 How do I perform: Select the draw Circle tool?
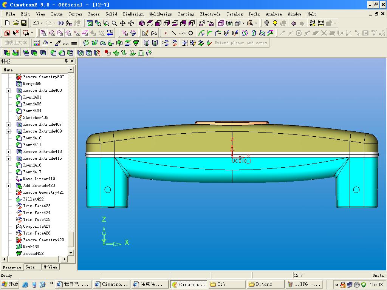(x=191, y=33)
